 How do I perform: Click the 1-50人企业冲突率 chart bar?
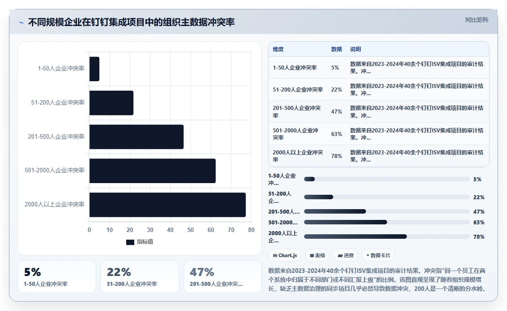[x=94, y=69]
